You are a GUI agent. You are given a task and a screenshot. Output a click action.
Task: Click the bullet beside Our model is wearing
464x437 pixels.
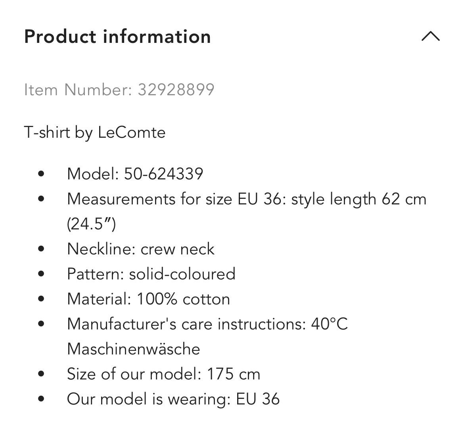pos(40,399)
